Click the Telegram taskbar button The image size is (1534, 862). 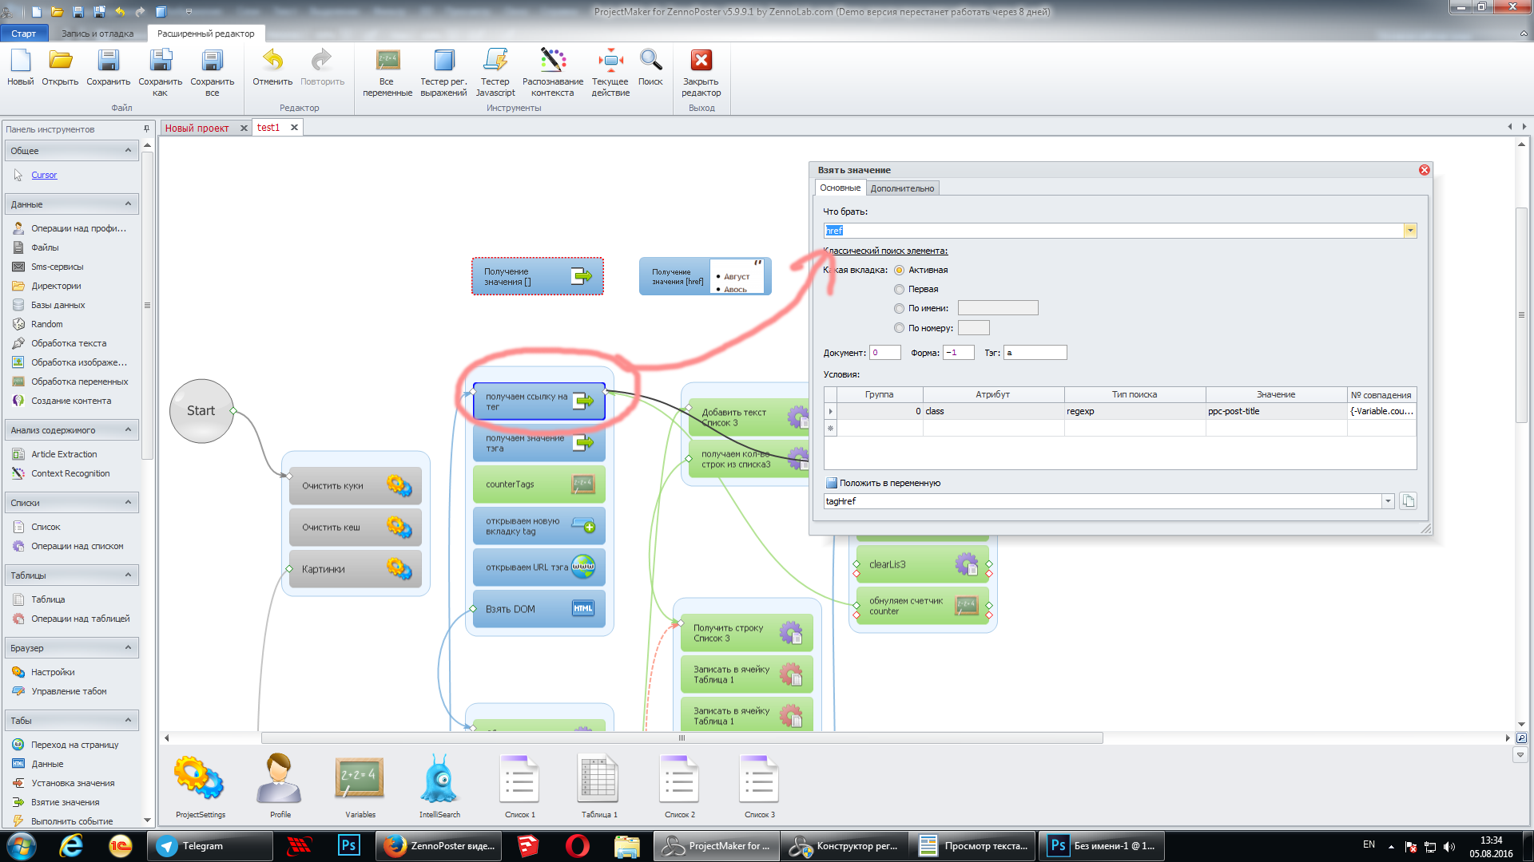coord(209,846)
